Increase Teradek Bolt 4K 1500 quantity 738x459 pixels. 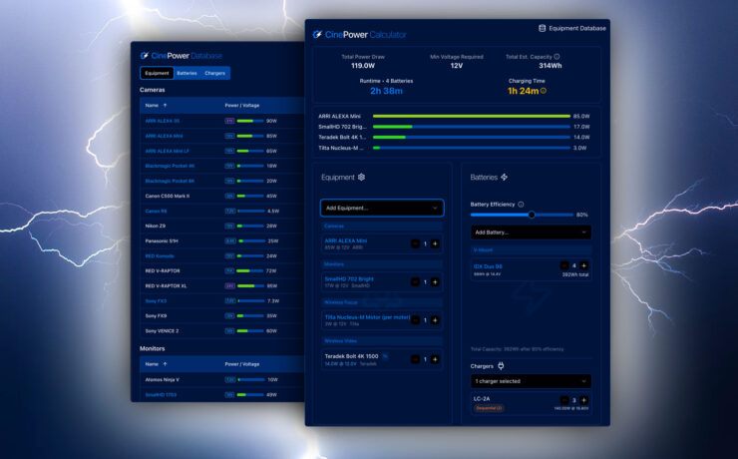(x=435, y=359)
